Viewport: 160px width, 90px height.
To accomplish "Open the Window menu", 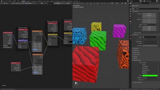I will [14, 1].
